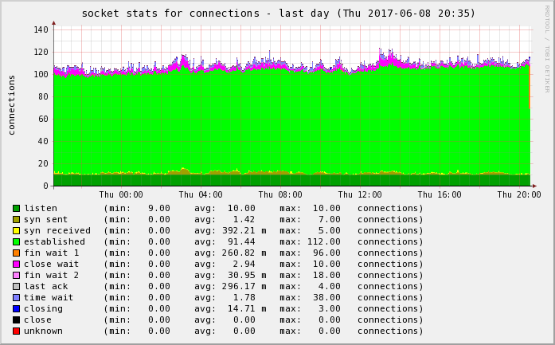Click the 140 y-axis tick label
This screenshot has height=345, width=555.
[41, 29]
